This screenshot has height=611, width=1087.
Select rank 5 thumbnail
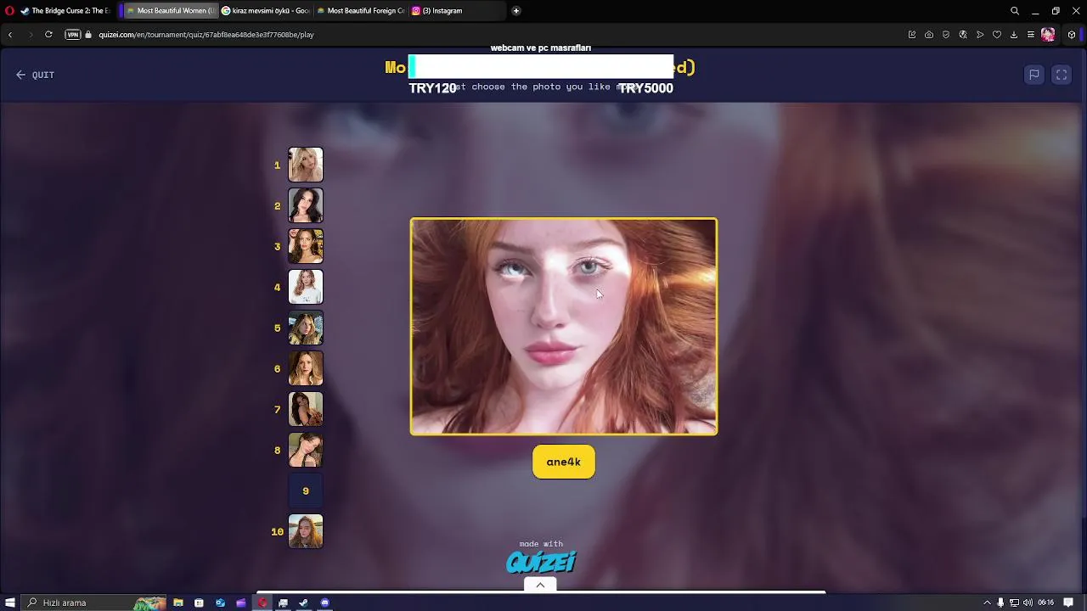(x=306, y=328)
